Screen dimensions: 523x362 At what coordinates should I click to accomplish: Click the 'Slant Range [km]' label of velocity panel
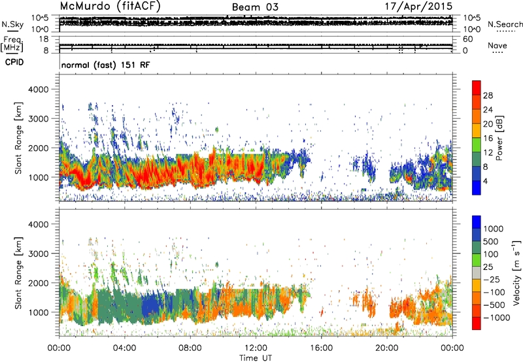[18, 273]
